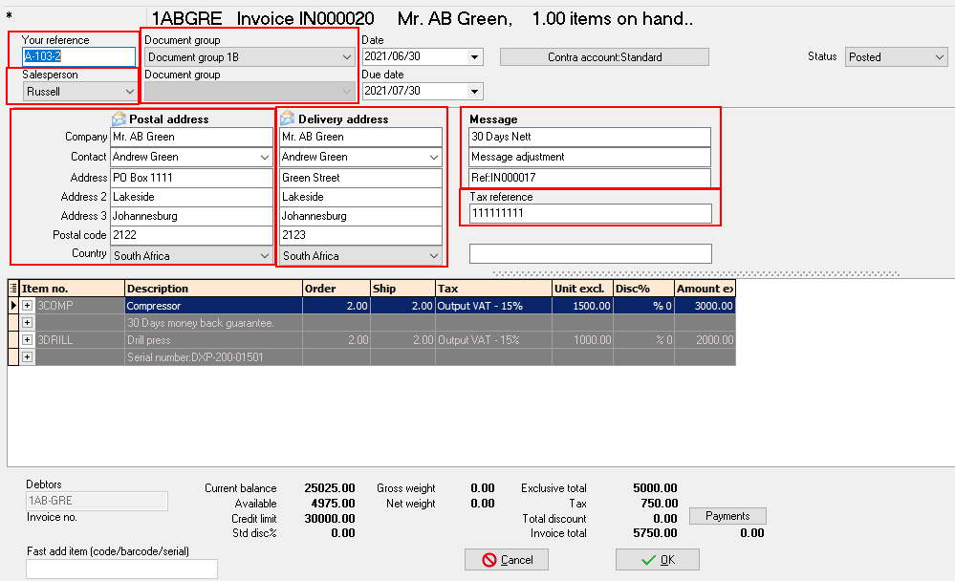This screenshot has height=581, width=955.
Task: Open the Document group 1B dropdown
Action: coord(347,57)
